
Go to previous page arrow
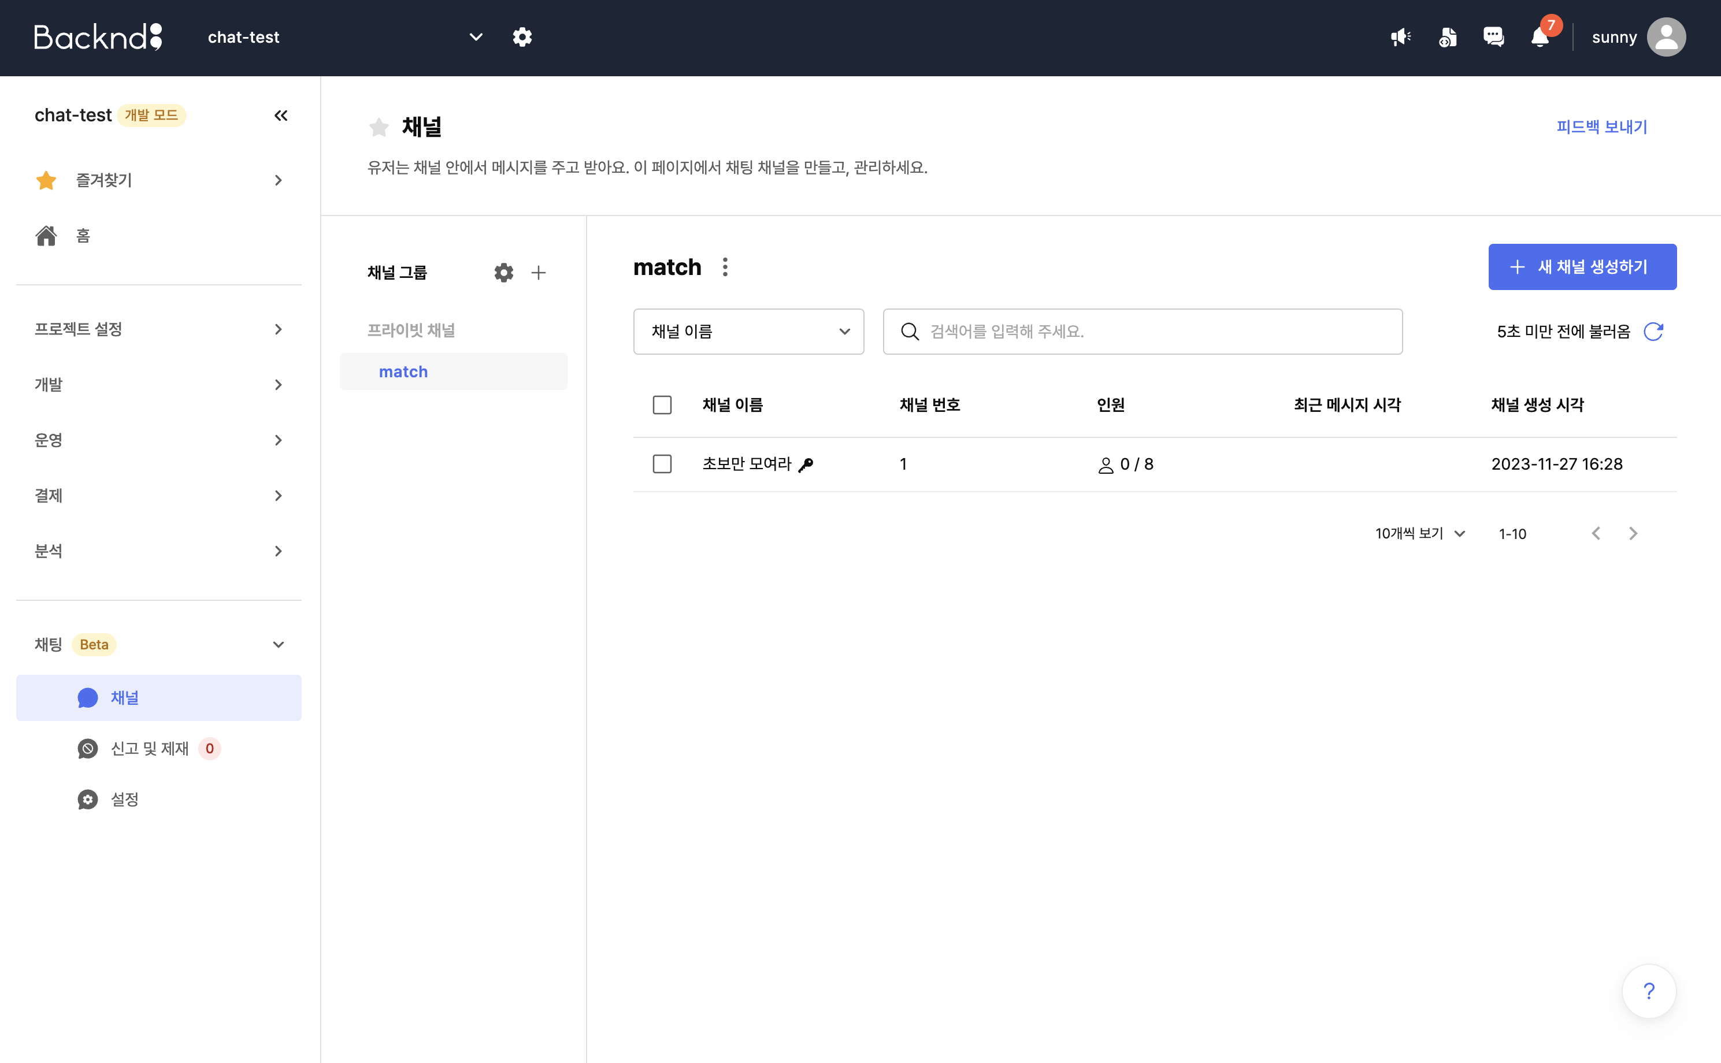[x=1597, y=534]
